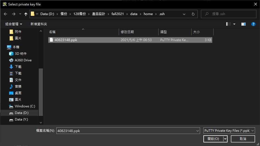This screenshot has width=260, height=146.
Task: Navigate to 產品設計 breadcrumb
Action: pyautogui.click(x=98, y=14)
